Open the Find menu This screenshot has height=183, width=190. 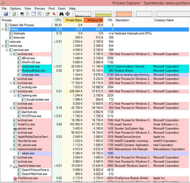52,9
